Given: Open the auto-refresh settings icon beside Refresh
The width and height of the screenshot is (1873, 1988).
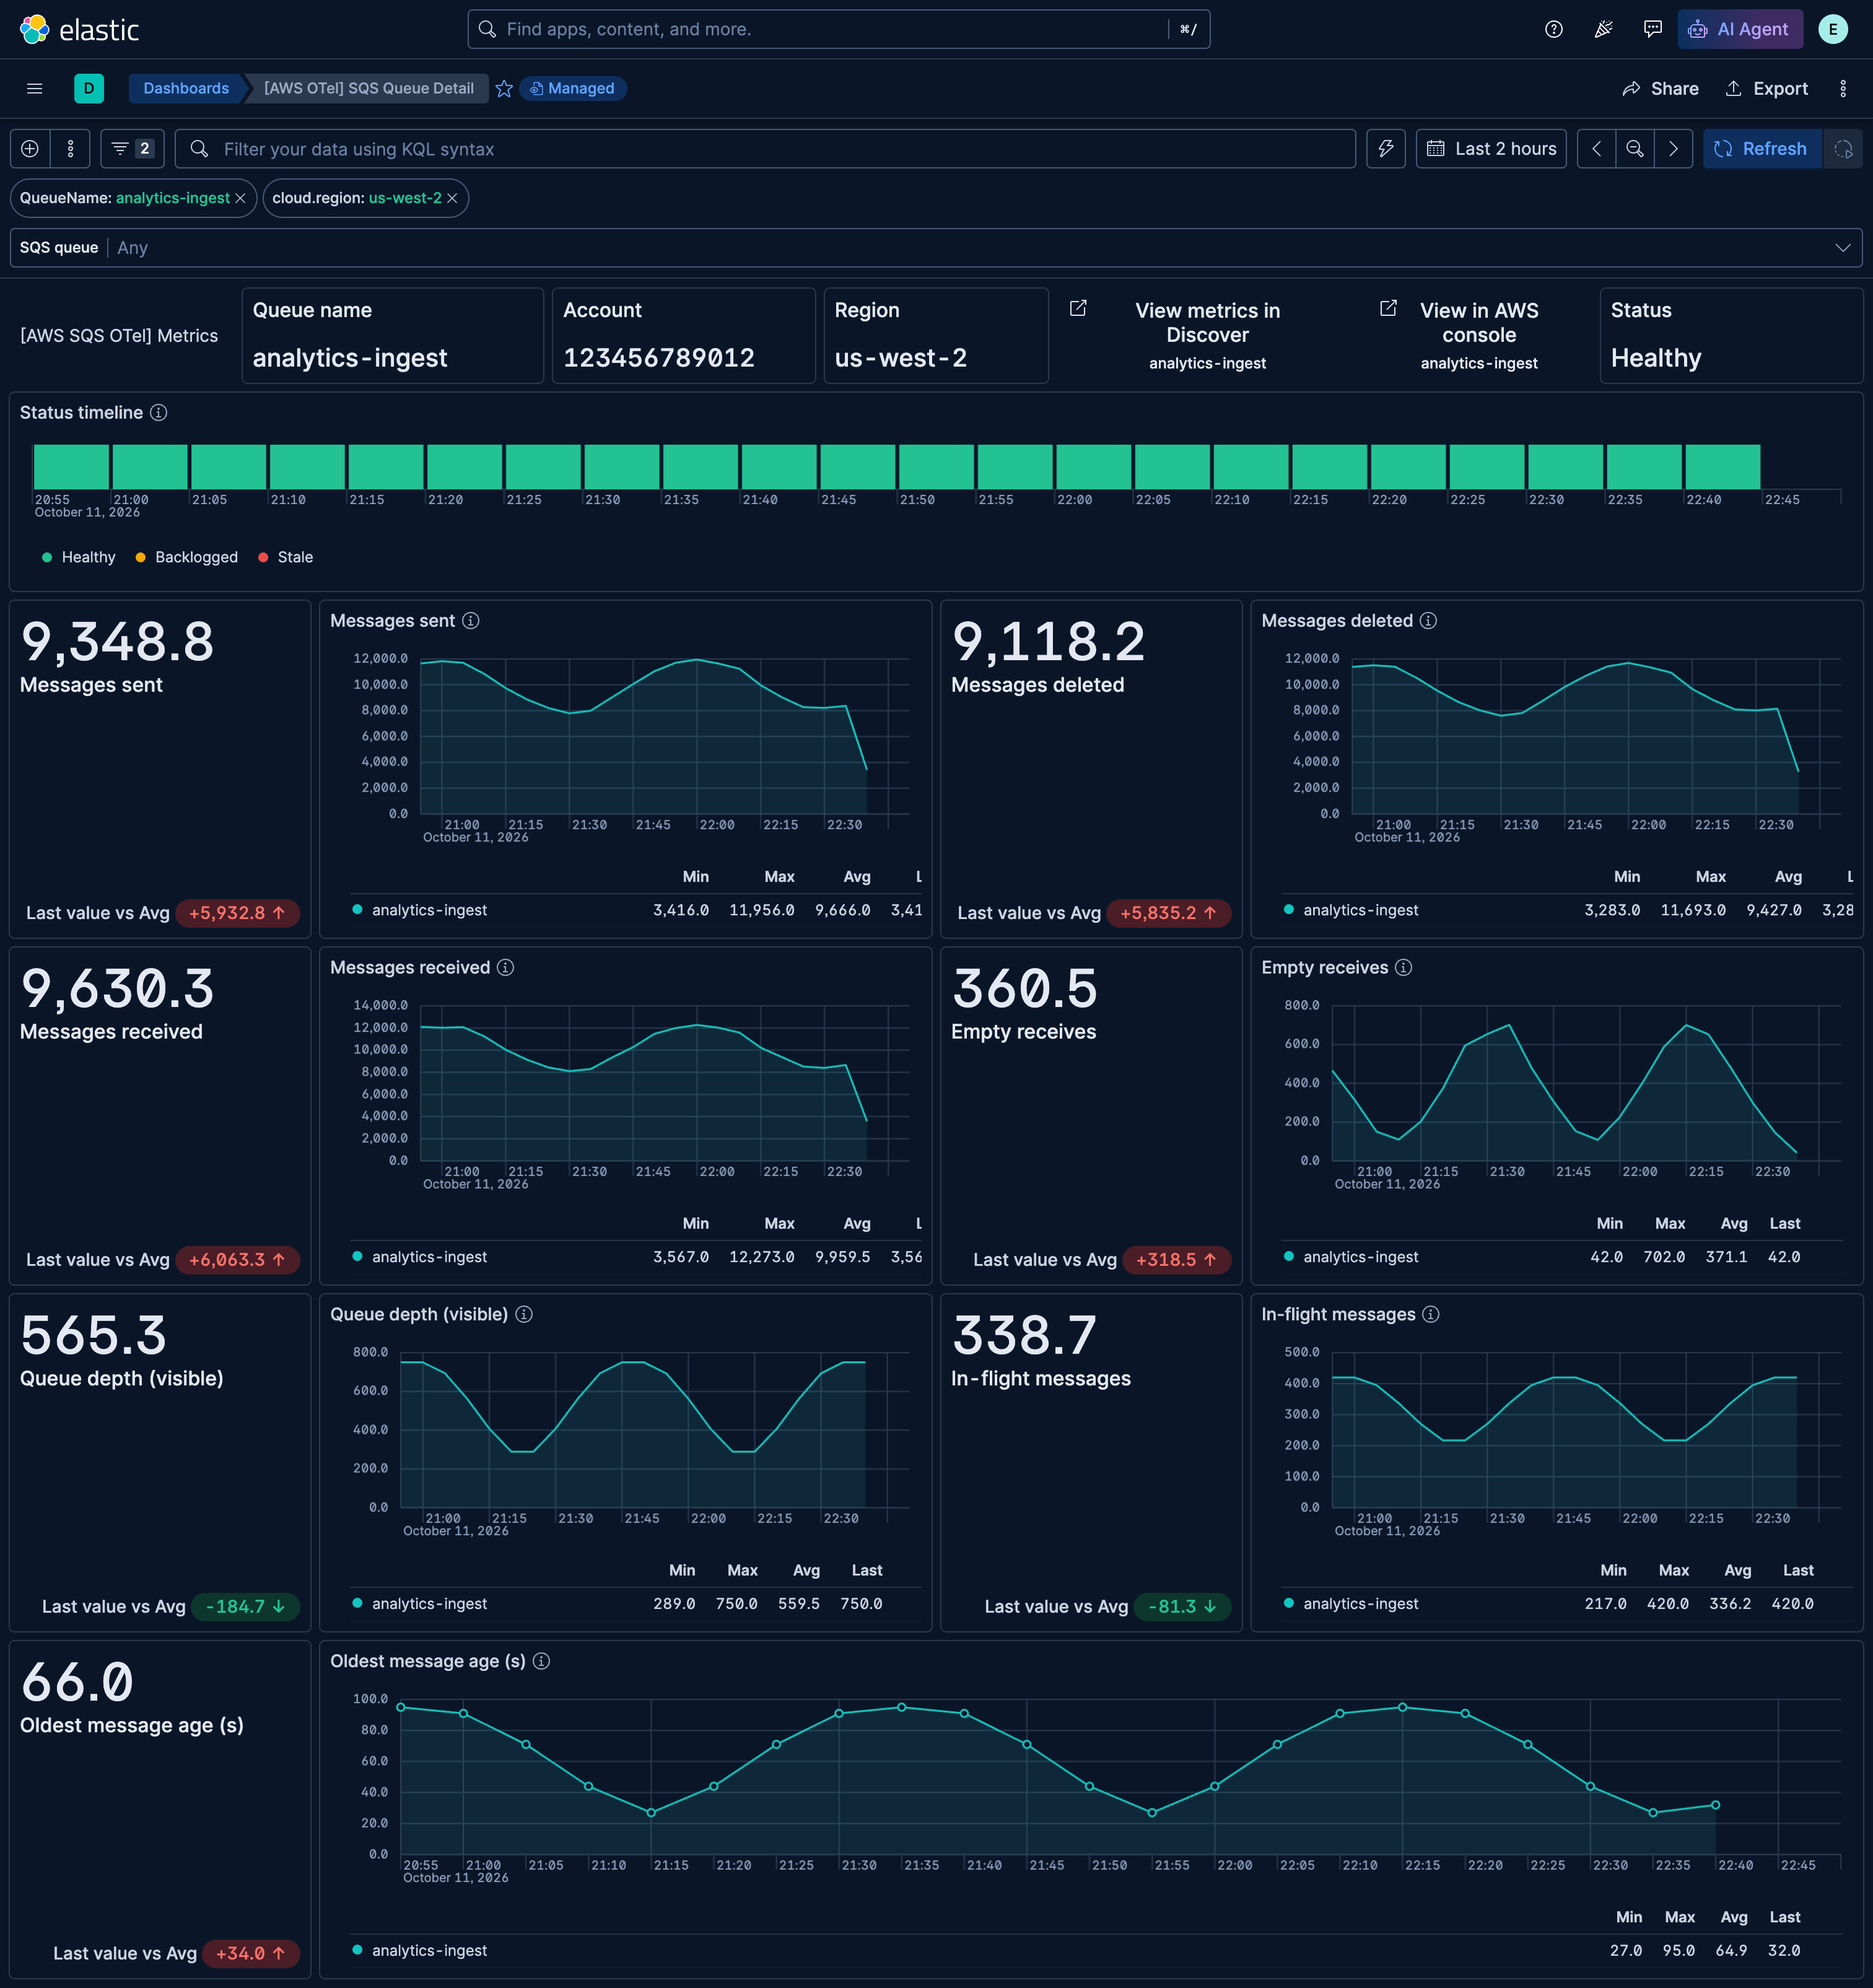Looking at the screenshot, I should point(1842,148).
